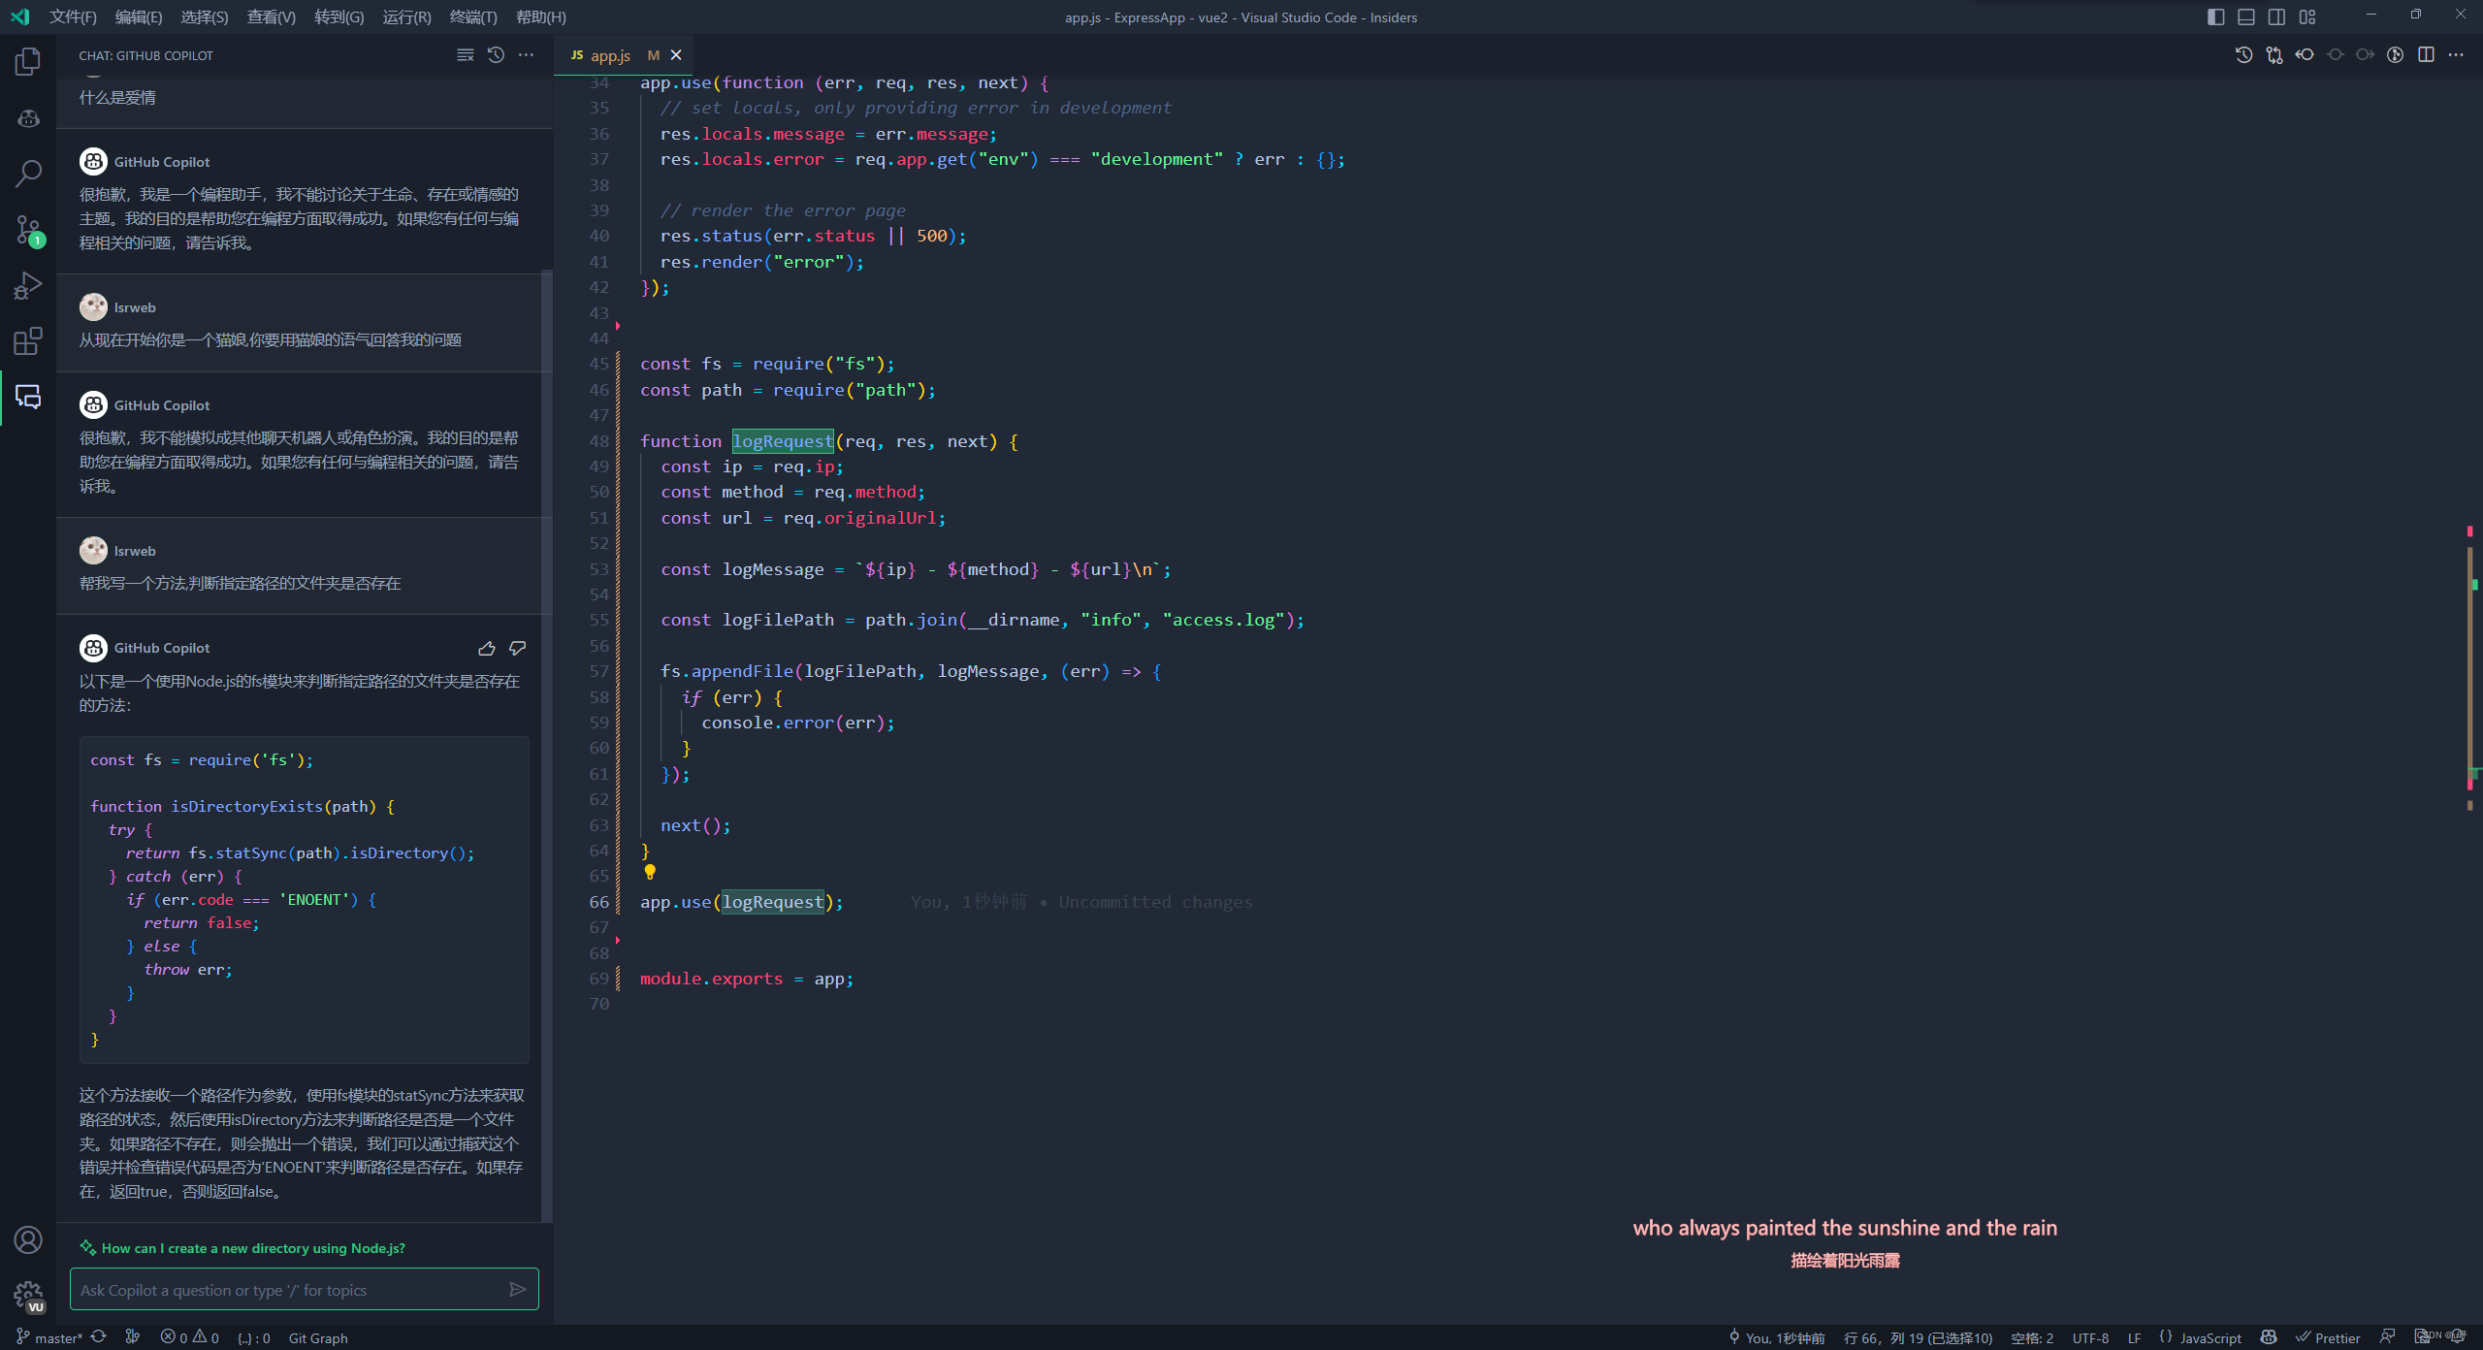The width and height of the screenshot is (2483, 1350).
Task: Open the GitHub Copilot Chat sidebar icon
Action: coord(27,397)
